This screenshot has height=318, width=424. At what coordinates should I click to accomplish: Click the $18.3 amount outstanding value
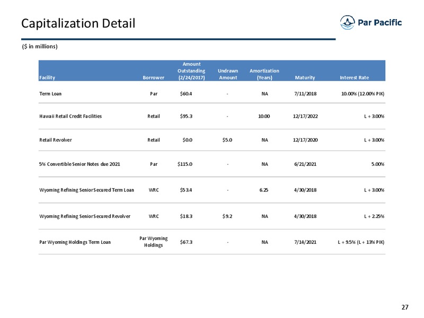coord(186,216)
